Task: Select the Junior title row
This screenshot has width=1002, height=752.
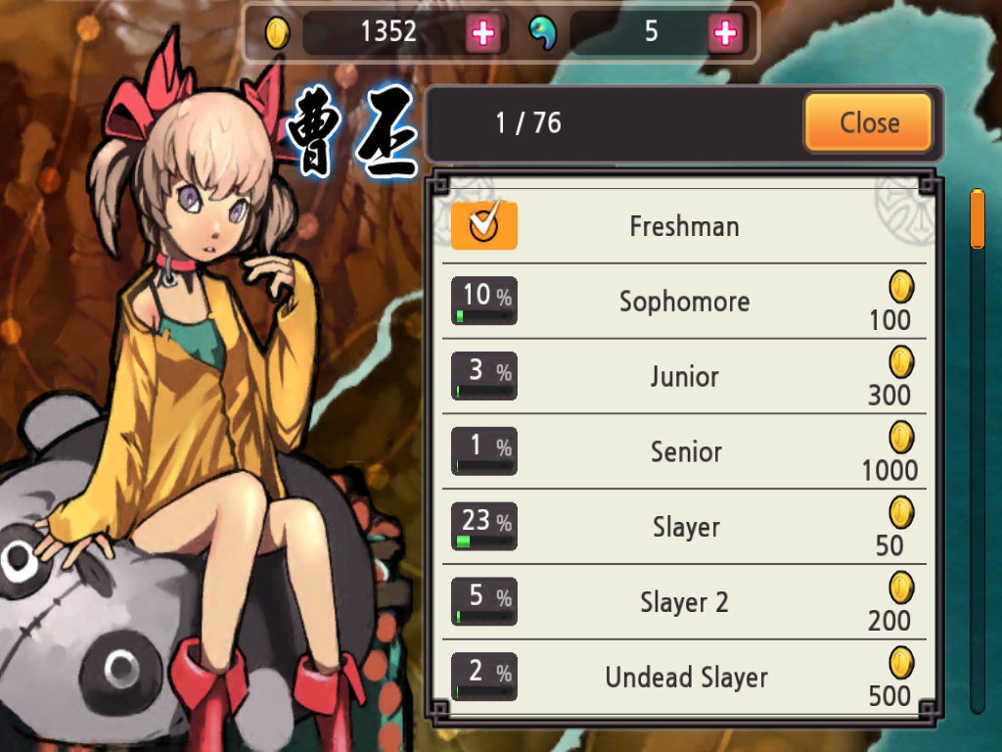Action: click(x=684, y=376)
